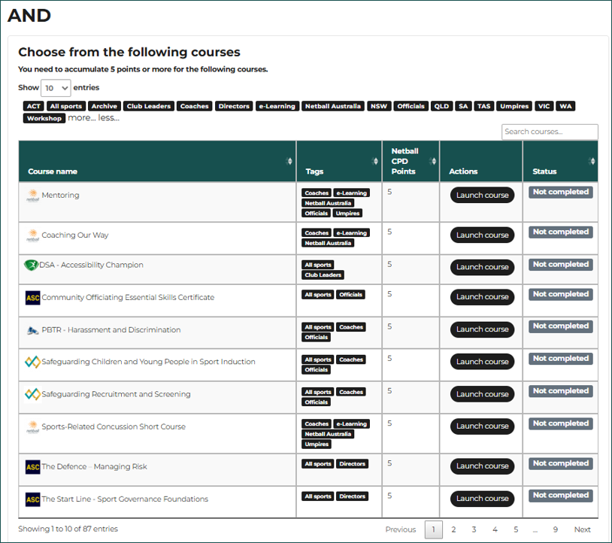Screen dimensions: 612x543
Task: Launch Community Officiating Essential Skills Certificate course
Action: coord(483,297)
